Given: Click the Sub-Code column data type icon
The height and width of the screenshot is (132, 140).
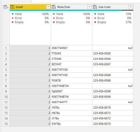Looking at the screenshot, I should tap(95, 7).
